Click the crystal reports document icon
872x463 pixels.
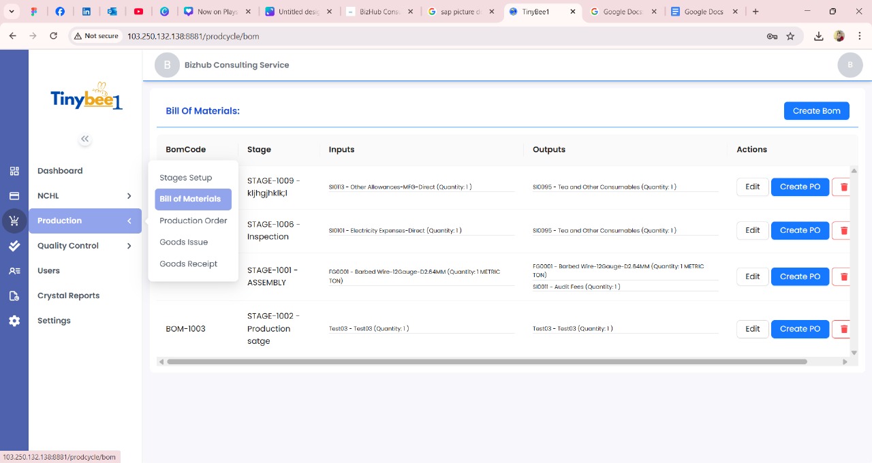(x=14, y=296)
